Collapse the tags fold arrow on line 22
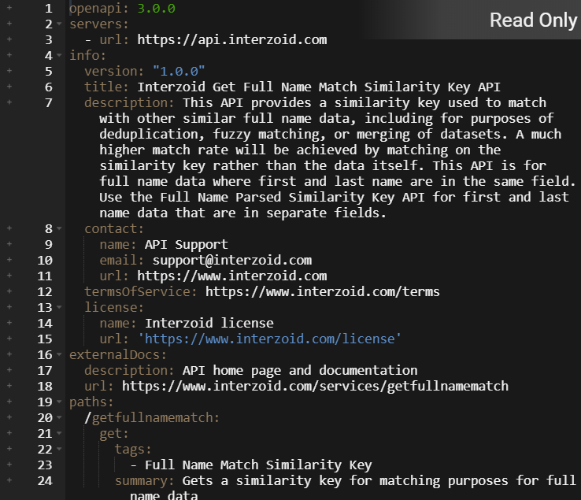This screenshot has height=500, width=581. coord(59,450)
